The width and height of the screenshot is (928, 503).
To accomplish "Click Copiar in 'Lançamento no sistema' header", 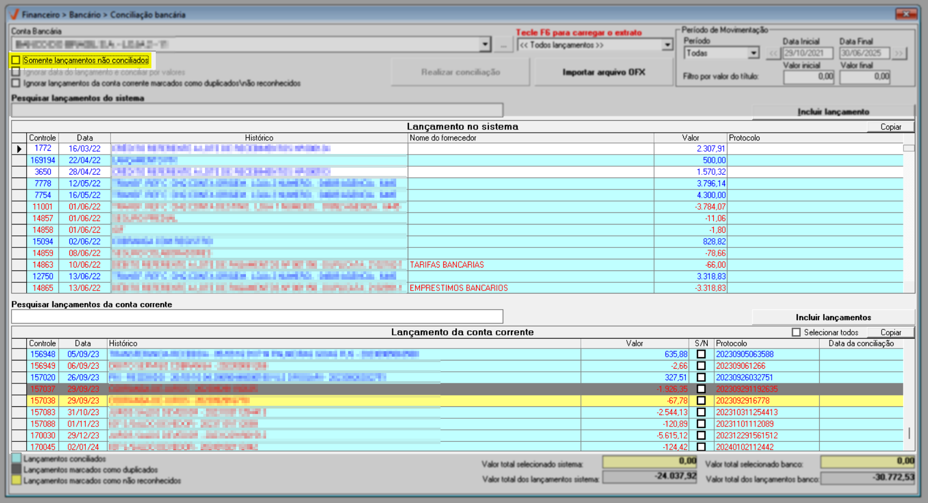I will [890, 127].
